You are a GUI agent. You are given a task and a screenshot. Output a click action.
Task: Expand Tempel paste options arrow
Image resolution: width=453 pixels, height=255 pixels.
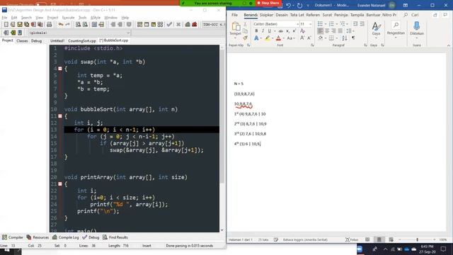tap(235, 38)
